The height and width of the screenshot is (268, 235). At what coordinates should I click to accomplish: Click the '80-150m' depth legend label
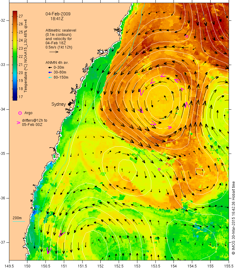(x=61, y=77)
